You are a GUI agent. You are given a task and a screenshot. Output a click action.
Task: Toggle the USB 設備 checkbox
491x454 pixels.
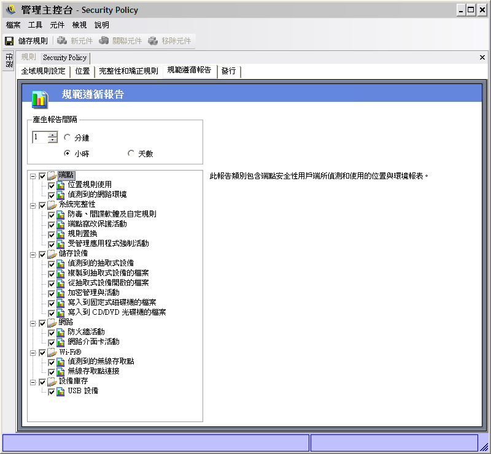coord(52,391)
